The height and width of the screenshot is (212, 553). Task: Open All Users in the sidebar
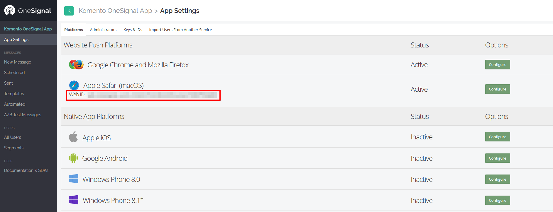[x=13, y=137]
